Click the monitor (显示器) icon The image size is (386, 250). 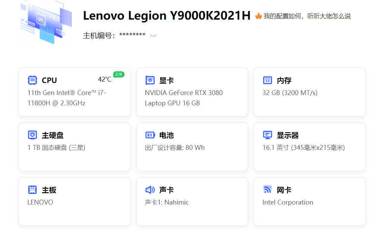[x=268, y=135]
